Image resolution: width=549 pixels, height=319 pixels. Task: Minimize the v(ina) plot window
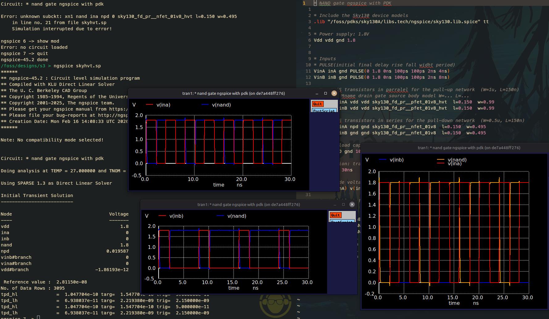tap(317, 93)
